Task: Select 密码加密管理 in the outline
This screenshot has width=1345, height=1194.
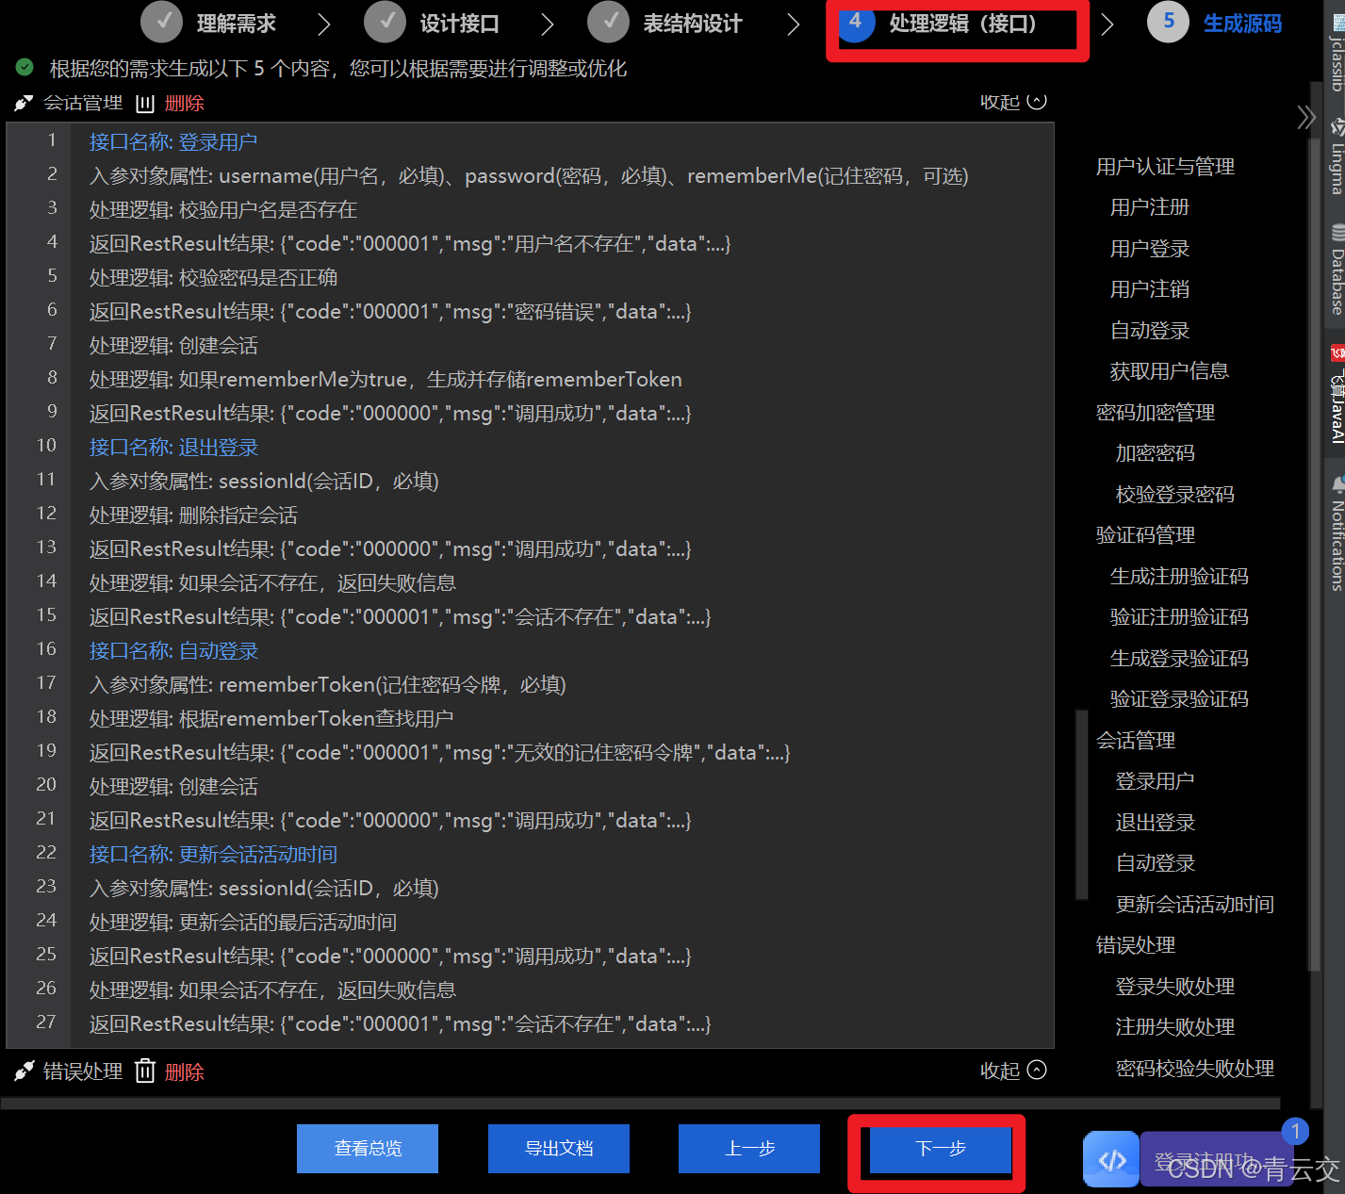Action: click(x=1156, y=413)
